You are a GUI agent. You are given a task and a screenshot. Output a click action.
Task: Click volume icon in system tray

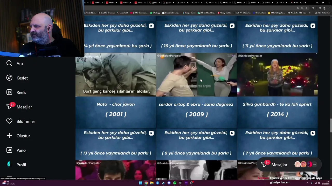(319, 183)
